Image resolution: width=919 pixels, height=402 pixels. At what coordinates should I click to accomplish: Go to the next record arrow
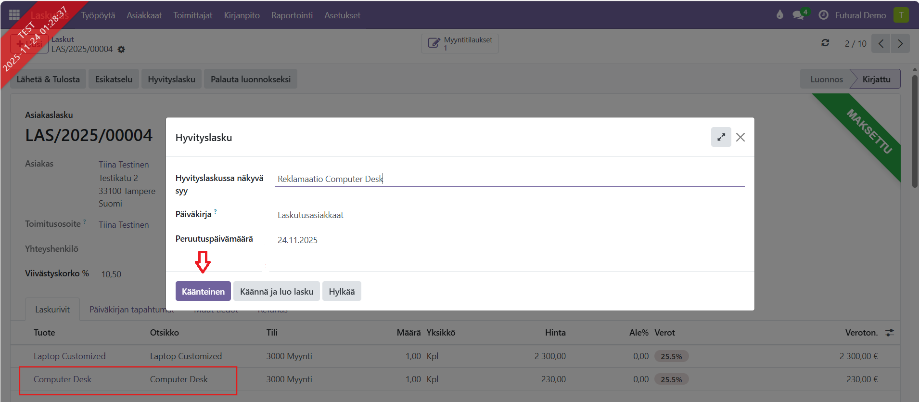[x=900, y=43]
